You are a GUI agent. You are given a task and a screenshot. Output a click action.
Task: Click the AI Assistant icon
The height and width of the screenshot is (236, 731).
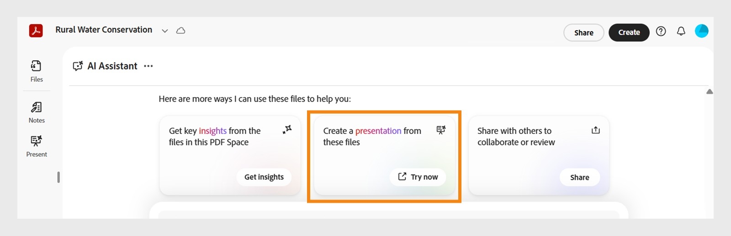pyautogui.click(x=78, y=66)
